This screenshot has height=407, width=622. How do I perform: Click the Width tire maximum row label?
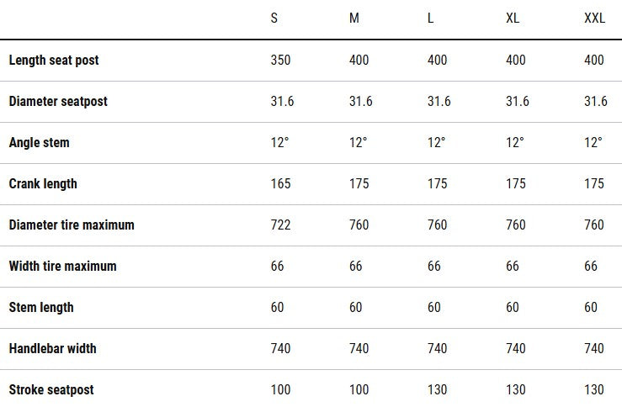click(63, 267)
